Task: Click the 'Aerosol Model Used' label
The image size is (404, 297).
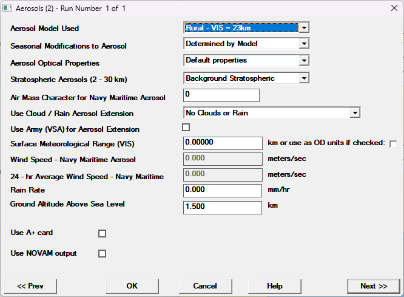Action: (44, 29)
